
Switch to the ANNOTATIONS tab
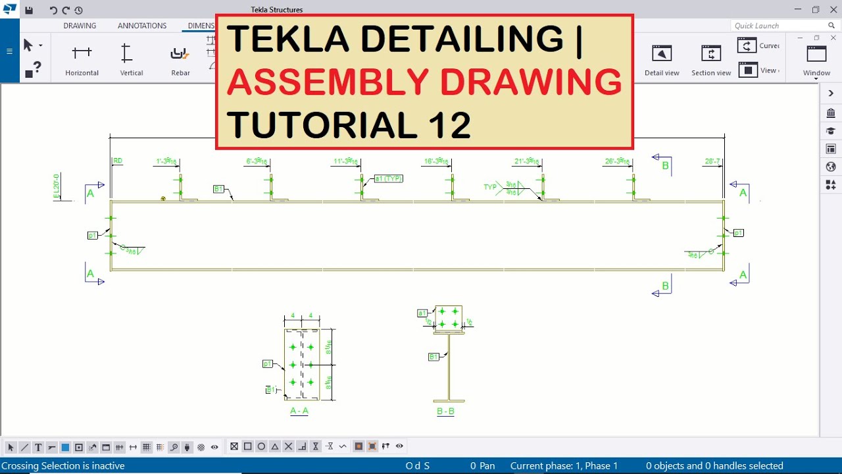tap(142, 26)
